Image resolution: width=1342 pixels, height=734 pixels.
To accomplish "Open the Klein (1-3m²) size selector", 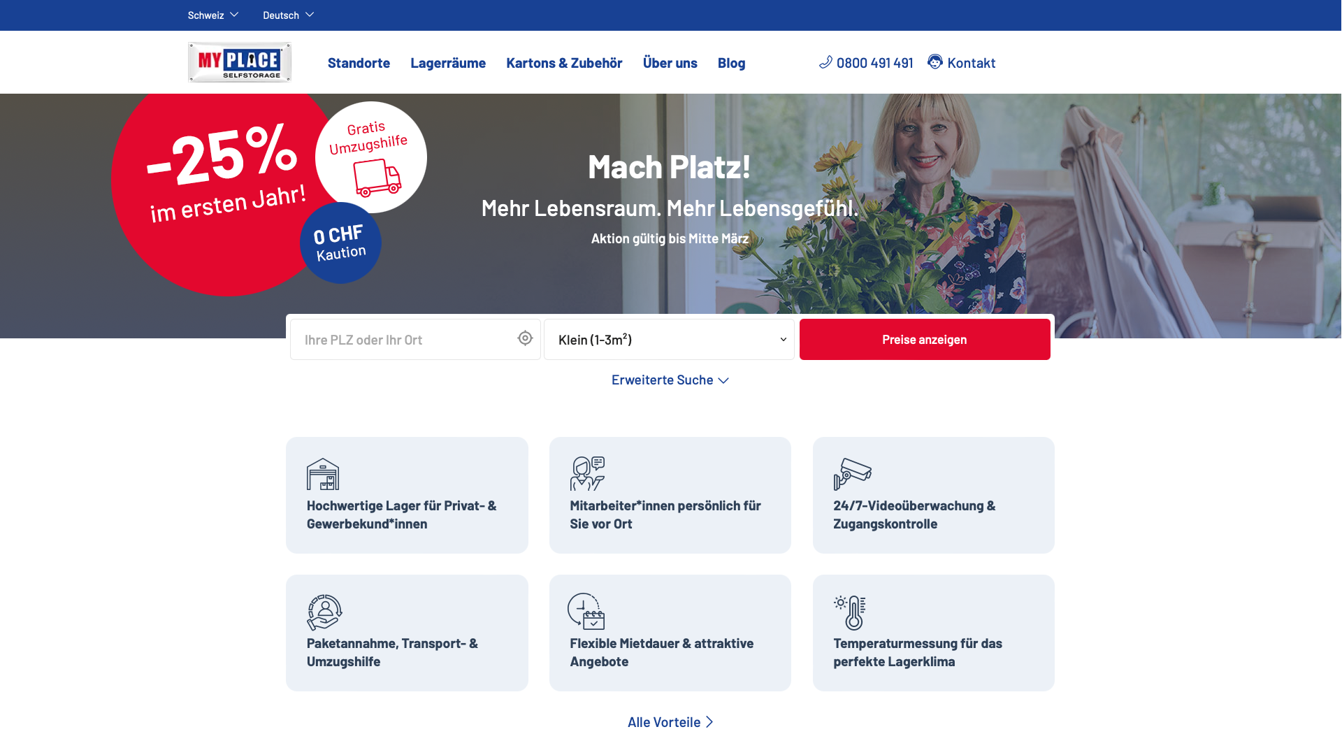I will point(669,340).
